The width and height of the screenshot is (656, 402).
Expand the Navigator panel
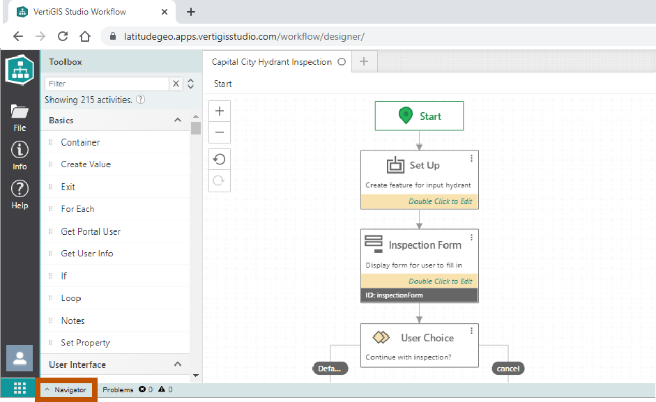pos(66,389)
